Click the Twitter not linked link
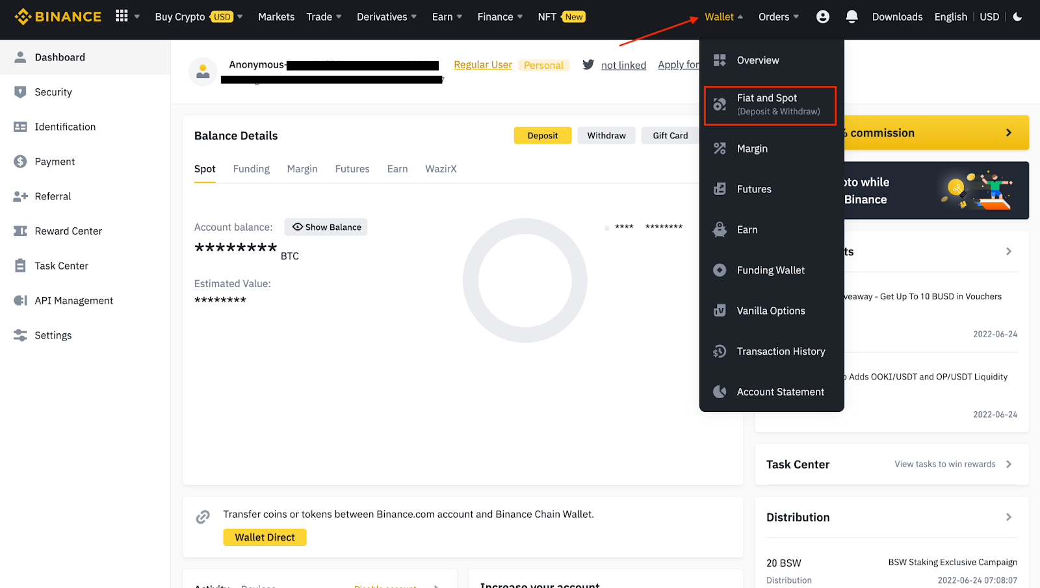1040x588 pixels. [623, 65]
